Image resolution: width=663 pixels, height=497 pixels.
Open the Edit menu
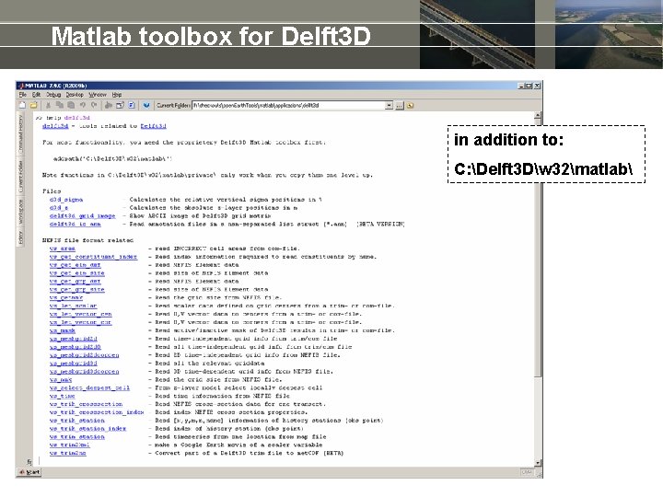pos(36,95)
